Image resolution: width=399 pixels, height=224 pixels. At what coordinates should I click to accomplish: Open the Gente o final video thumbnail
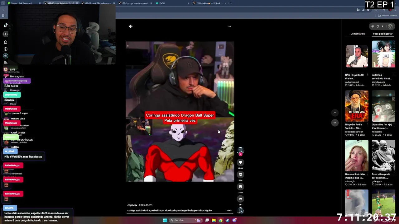[x=357, y=156]
